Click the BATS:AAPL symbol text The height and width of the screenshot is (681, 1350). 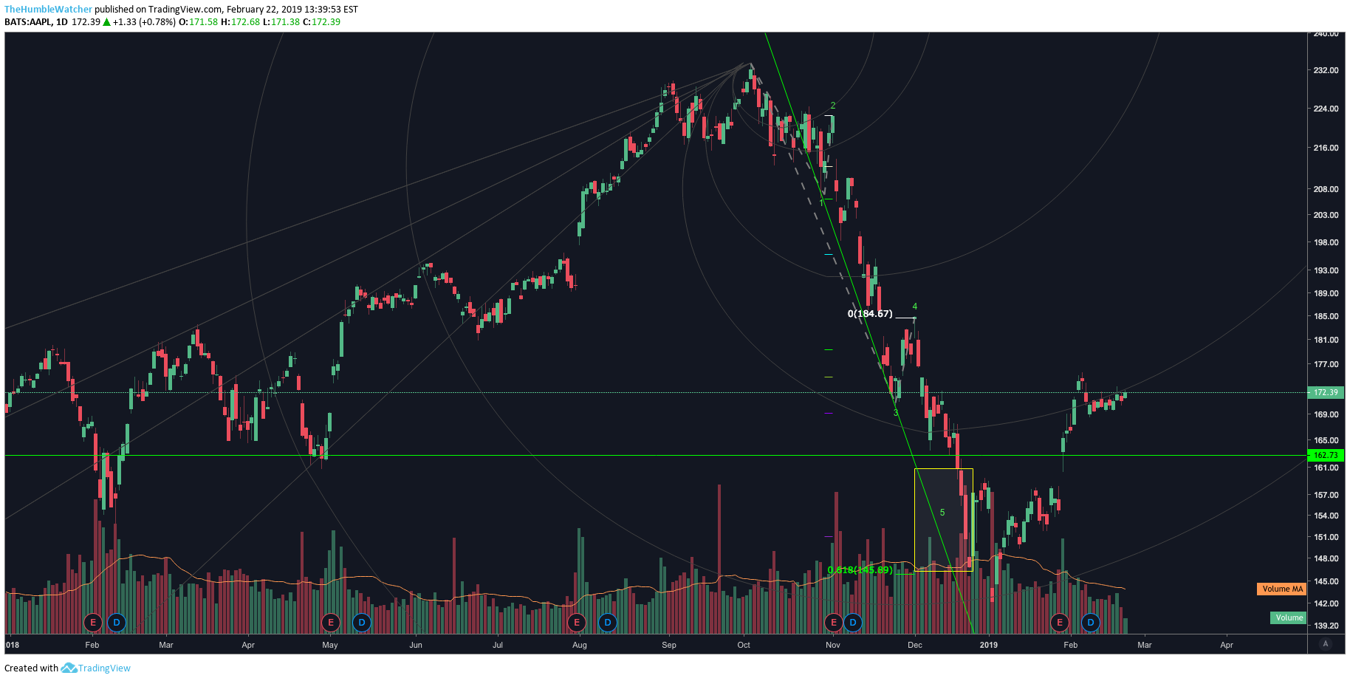point(28,22)
